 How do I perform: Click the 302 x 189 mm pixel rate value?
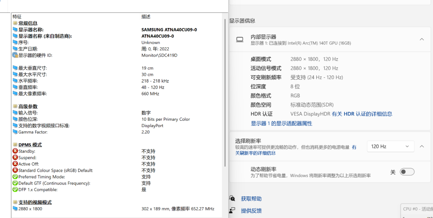178,209
